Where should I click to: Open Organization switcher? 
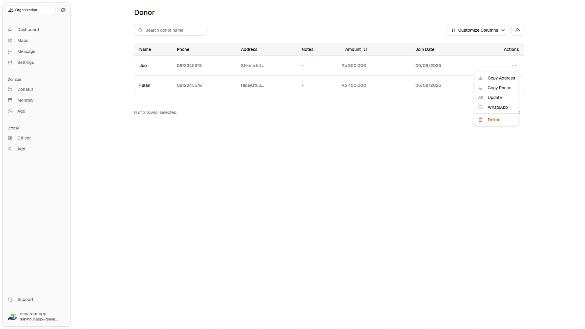(x=30, y=10)
